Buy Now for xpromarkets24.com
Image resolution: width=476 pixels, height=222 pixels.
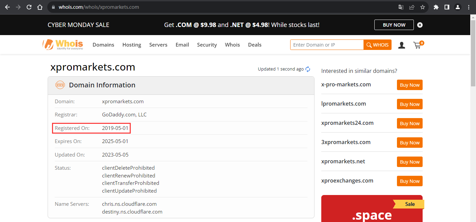(x=409, y=123)
